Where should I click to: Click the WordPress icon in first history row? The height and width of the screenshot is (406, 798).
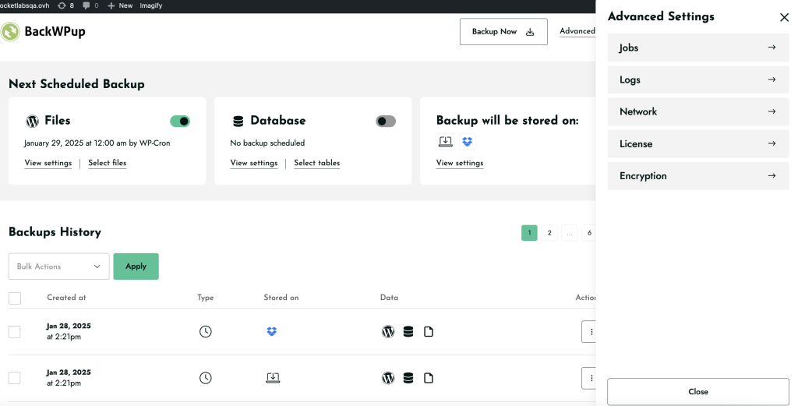[x=388, y=332]
